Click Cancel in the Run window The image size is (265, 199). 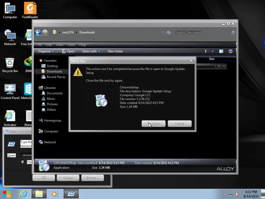68,178
